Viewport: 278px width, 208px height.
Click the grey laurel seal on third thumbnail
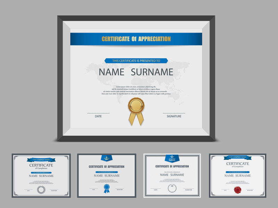[x=172, y=188]
